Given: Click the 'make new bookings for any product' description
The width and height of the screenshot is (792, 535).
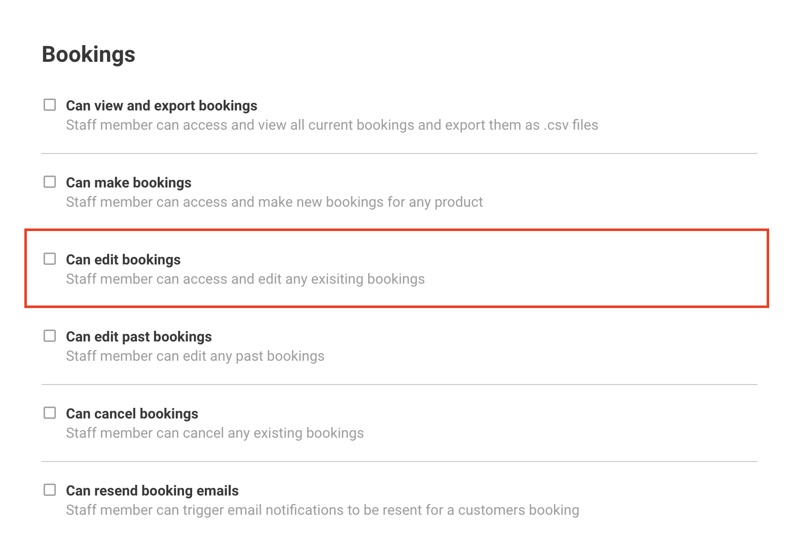Looking at the screenshot, I should [x=274, y=202].
